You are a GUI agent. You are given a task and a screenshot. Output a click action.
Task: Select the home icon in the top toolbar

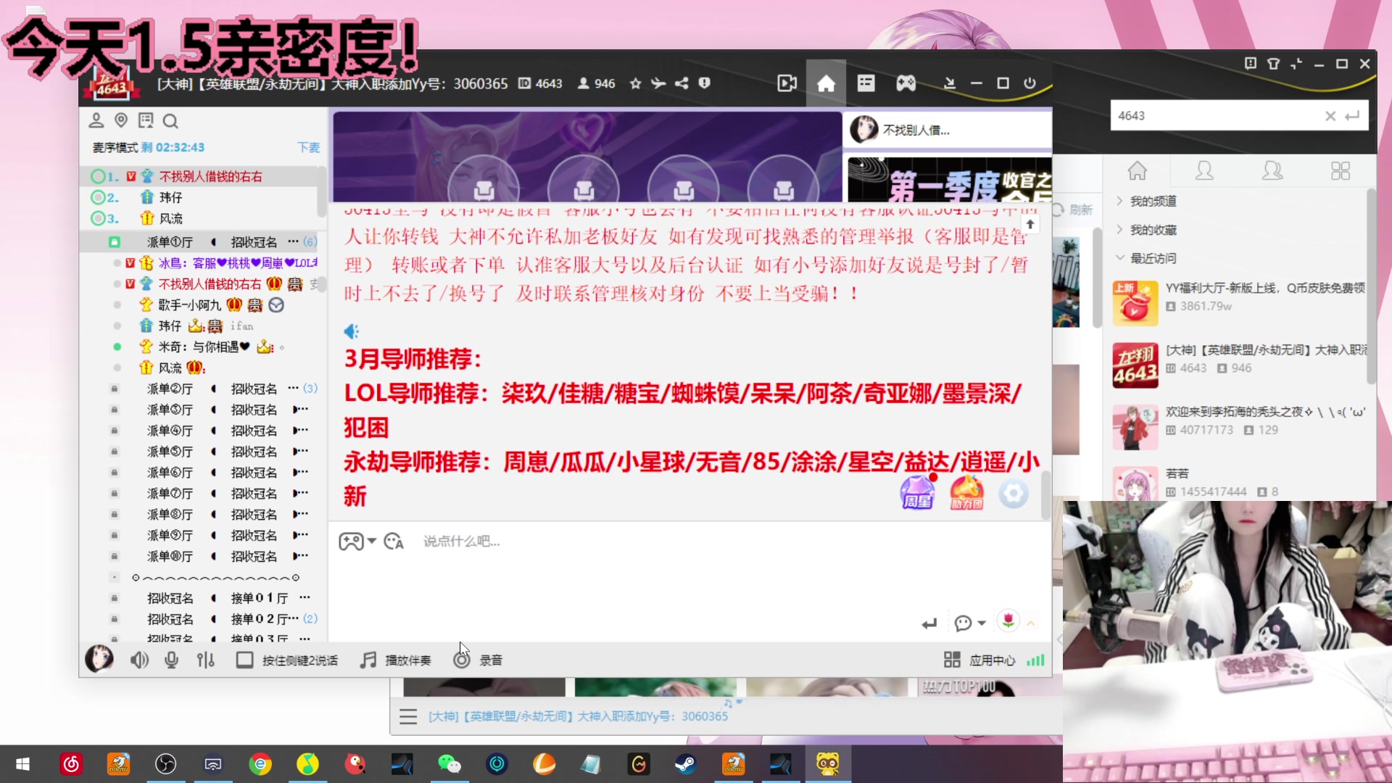(826, 83)
